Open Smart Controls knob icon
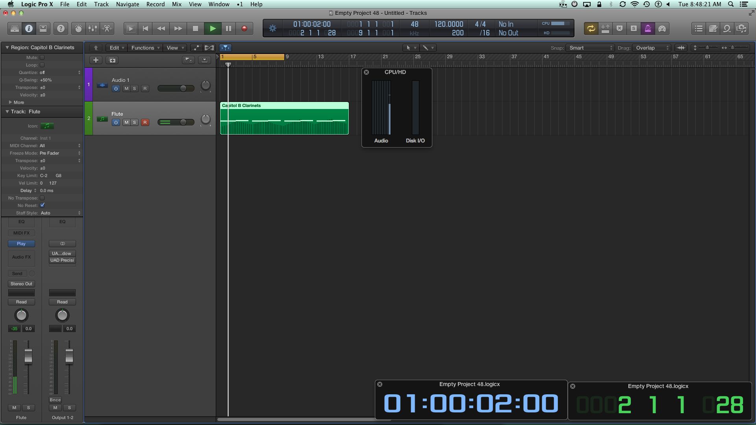 tap(78, 28)
